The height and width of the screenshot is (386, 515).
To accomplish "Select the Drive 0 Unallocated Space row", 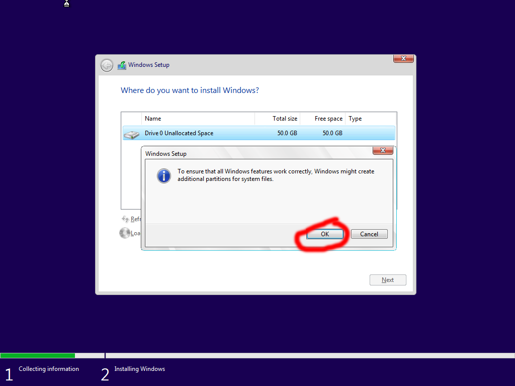I will 259,133.
